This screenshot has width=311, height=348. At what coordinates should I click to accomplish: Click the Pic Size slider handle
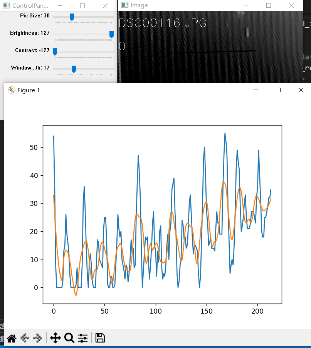[x=72, y=17]
